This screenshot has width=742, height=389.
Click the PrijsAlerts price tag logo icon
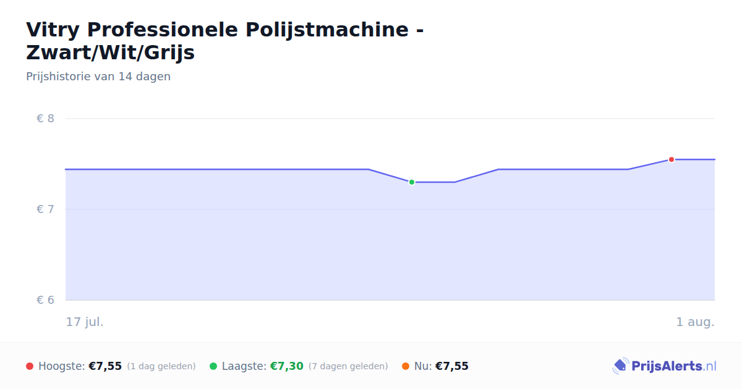pyautogui.click(x=620, y=366)
